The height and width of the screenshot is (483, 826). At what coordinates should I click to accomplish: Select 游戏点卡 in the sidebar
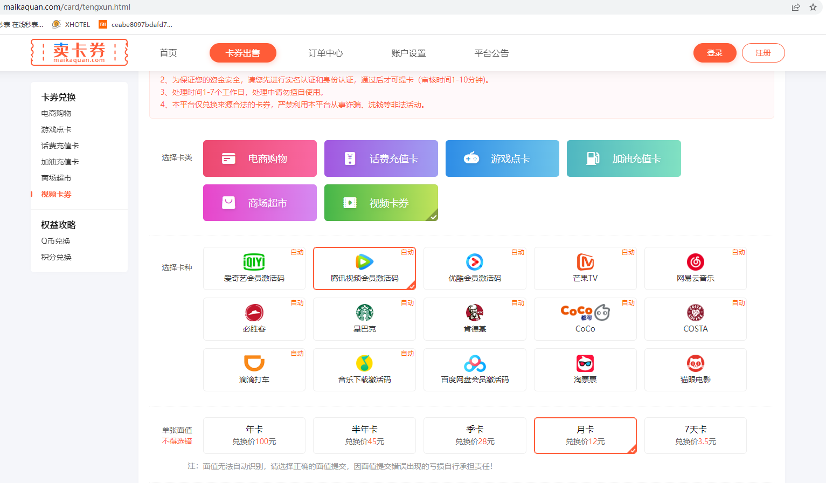56,129
